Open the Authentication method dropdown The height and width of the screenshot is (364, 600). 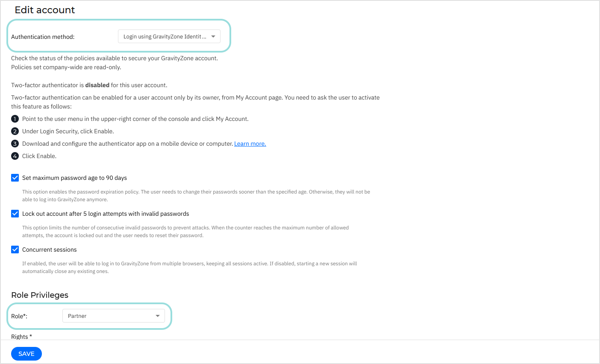(x=169, y=36)
